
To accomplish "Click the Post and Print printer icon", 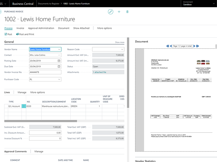I will [17, 34].
